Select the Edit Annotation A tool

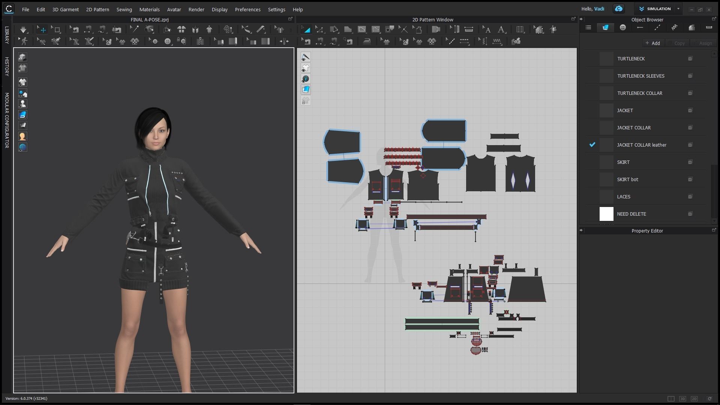(x=486, y=29)
